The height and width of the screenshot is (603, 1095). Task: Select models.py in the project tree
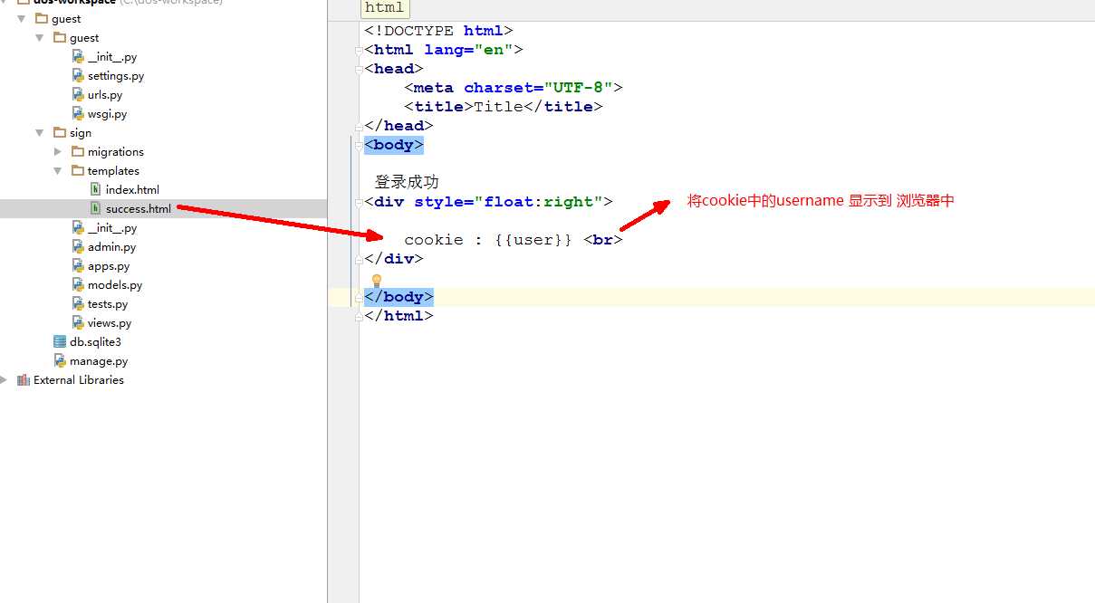pyautogui.click(x=115, y=284)
